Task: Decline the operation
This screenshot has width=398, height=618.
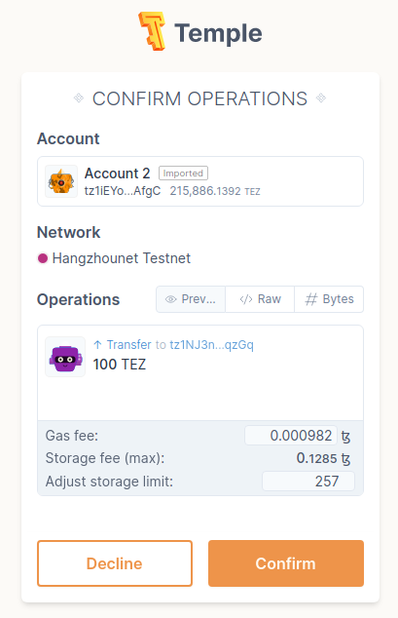Action: pyautogui.click(x=115, y=563)
